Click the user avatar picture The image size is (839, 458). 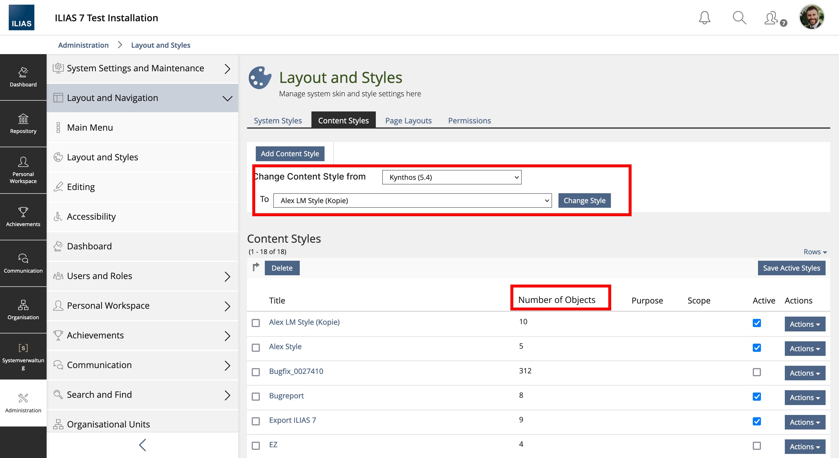point(811,17)
